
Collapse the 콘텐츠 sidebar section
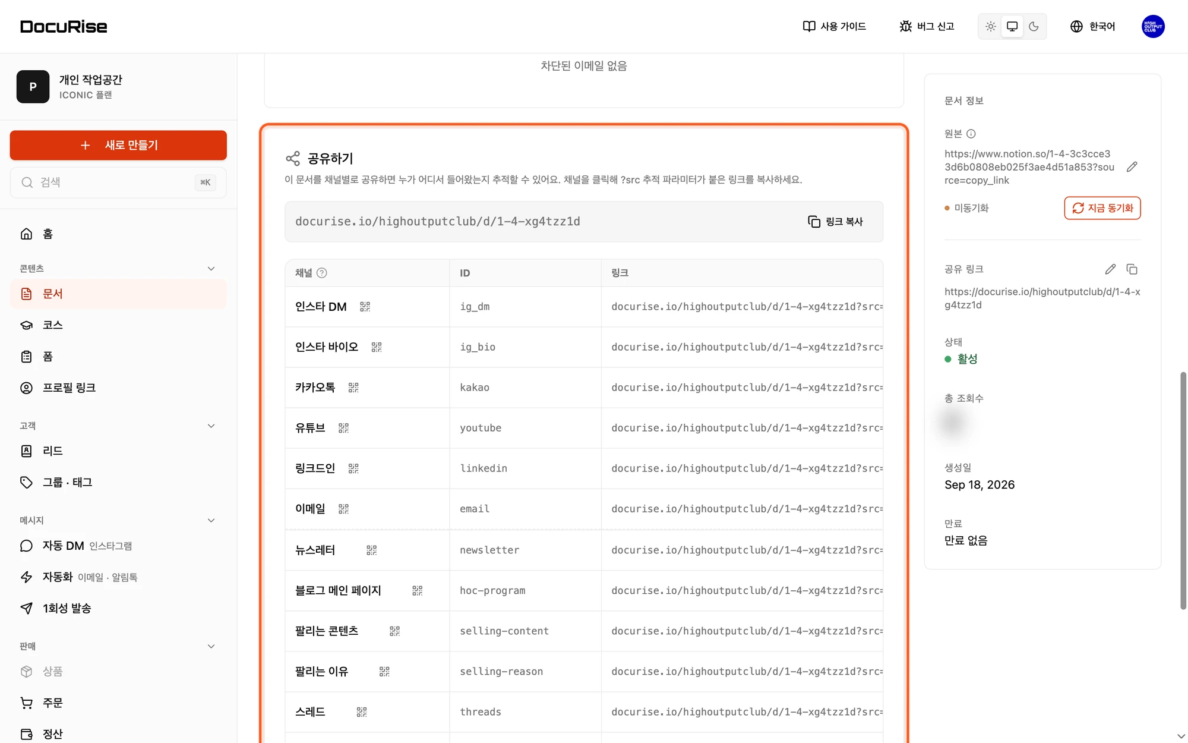point(211,269)
